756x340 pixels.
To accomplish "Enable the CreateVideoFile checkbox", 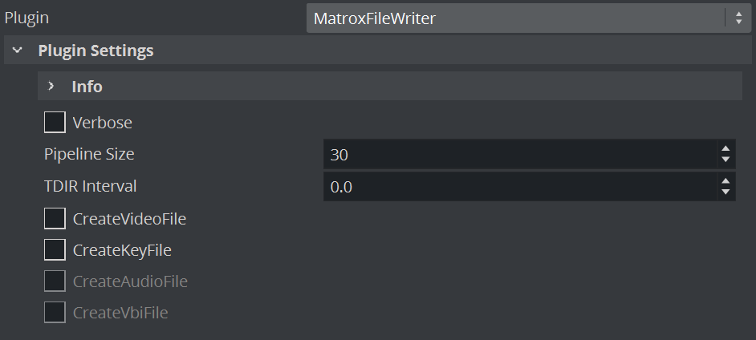I will 55,218.
